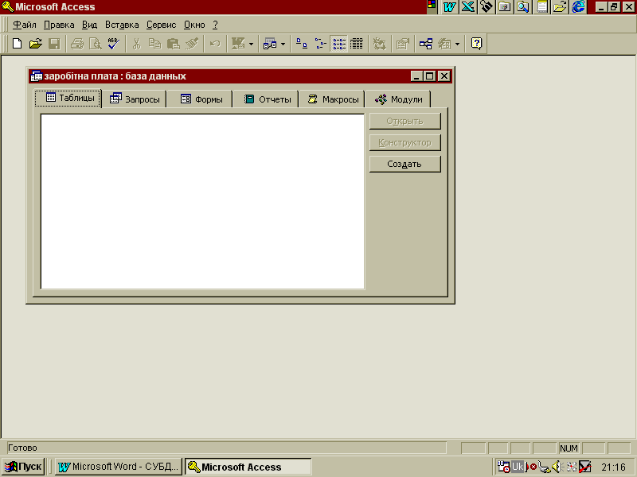Open the Вставка menu
The height and width of the screenshot is (477, 637).
pyautogui.click(x=122, y=25)
